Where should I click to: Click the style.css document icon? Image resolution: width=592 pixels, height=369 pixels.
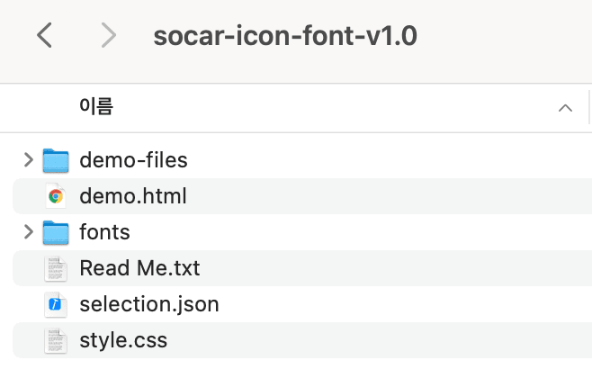click(x=56, y=341)
